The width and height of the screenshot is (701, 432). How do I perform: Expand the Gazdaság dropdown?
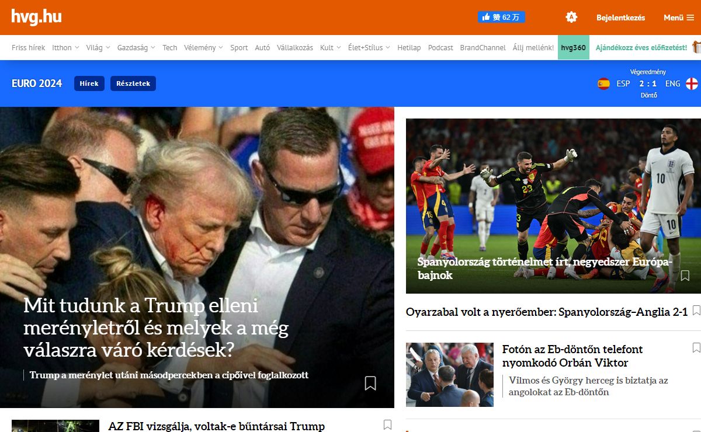click(136, 48)
